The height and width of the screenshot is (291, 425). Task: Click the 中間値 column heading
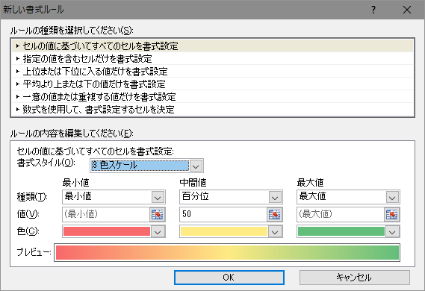coord(193,183)
